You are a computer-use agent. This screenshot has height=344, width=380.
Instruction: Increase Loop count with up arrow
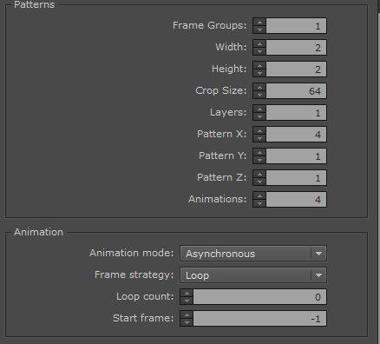187,293
